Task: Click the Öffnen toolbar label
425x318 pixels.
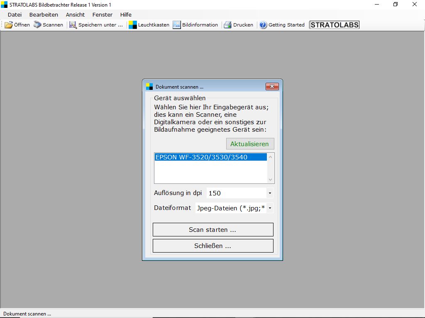Action: pyautogui.click(x=22, y=25)
